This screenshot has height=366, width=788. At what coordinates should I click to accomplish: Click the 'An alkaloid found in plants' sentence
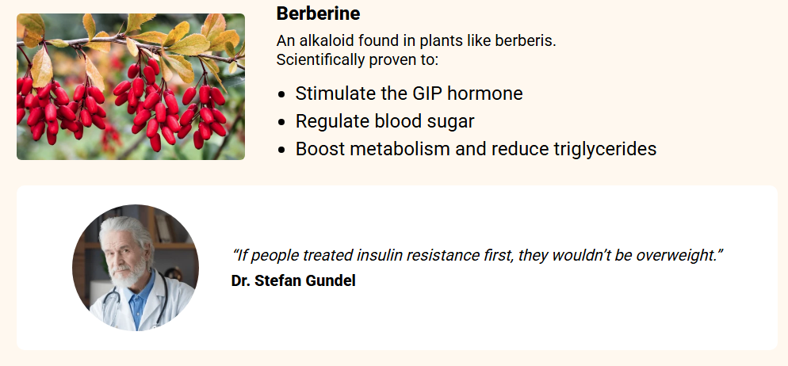pos(416,41)
